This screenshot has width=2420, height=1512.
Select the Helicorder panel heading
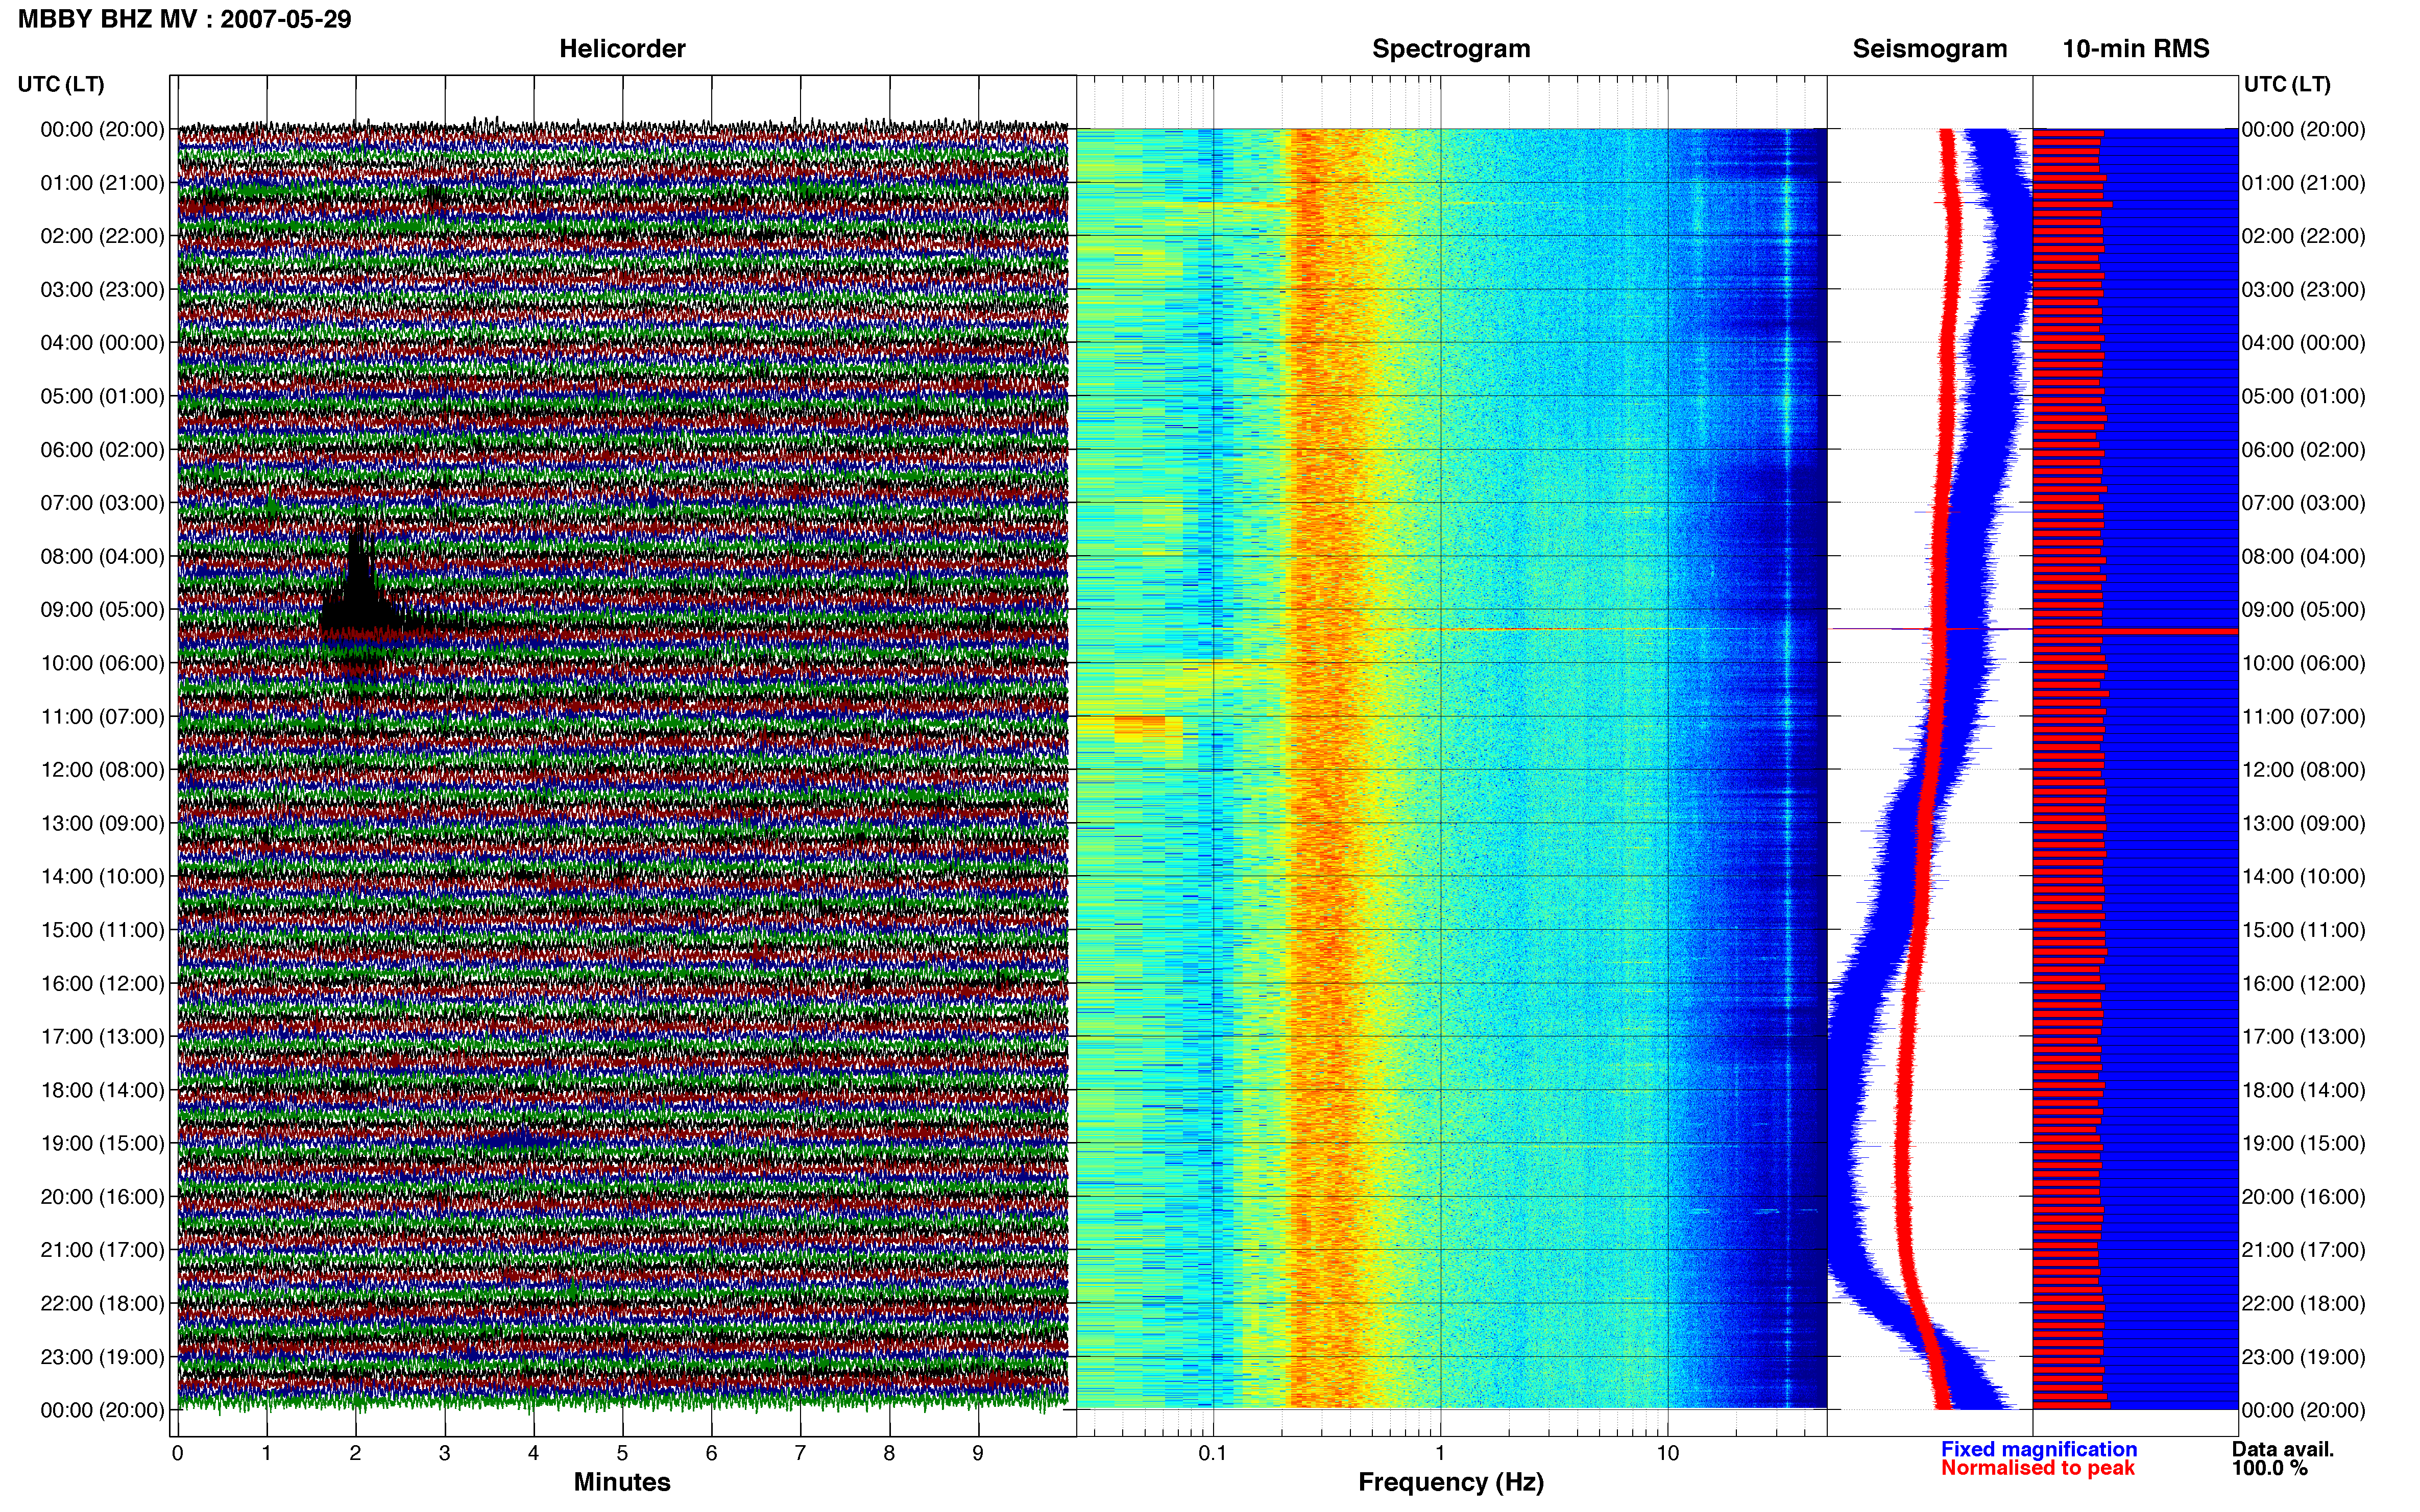622,48
